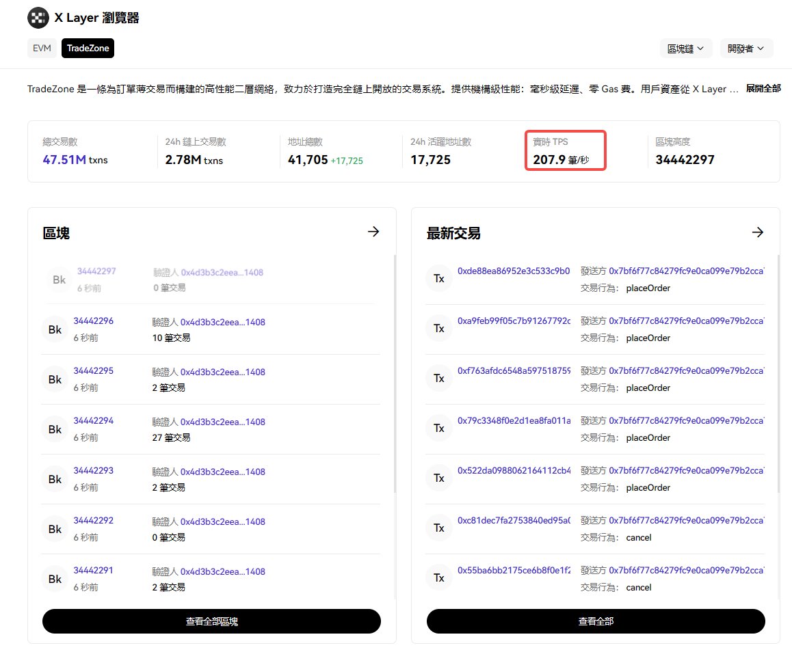
Task: Expand the 開發者 dropdown menu
Action: coord(746,49)
